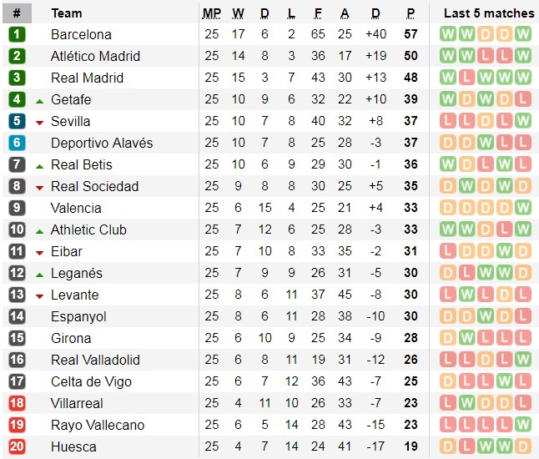Open the Valencia team link
This screenshot has height=459, width=539.
click(x=76, y=208)
